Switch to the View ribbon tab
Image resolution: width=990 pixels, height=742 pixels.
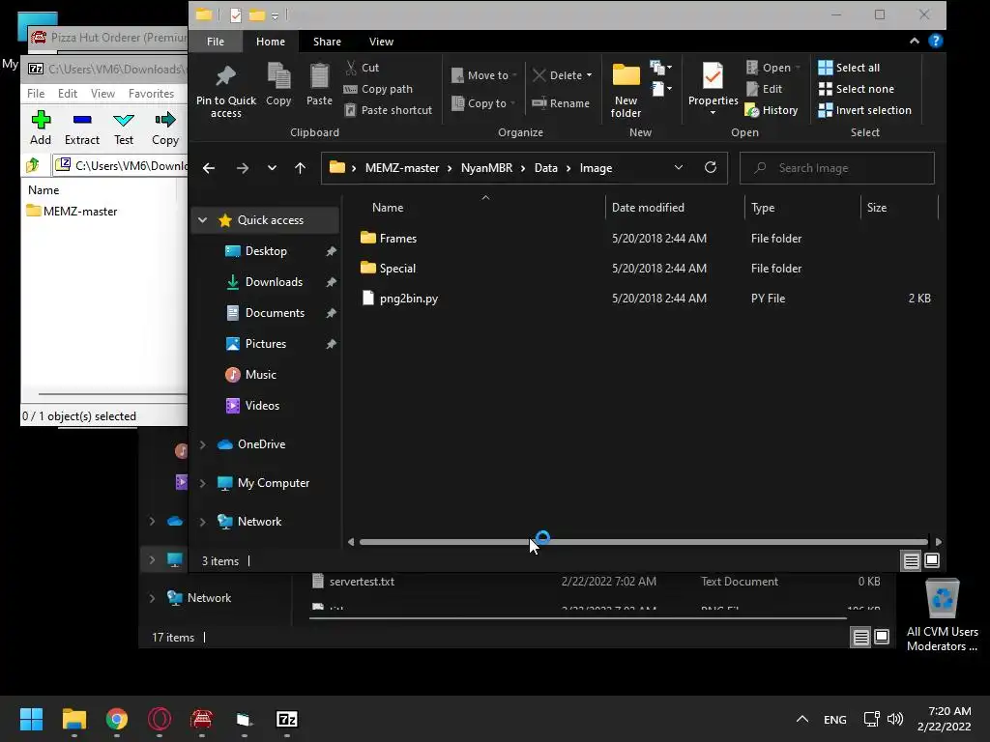(381, 41)
